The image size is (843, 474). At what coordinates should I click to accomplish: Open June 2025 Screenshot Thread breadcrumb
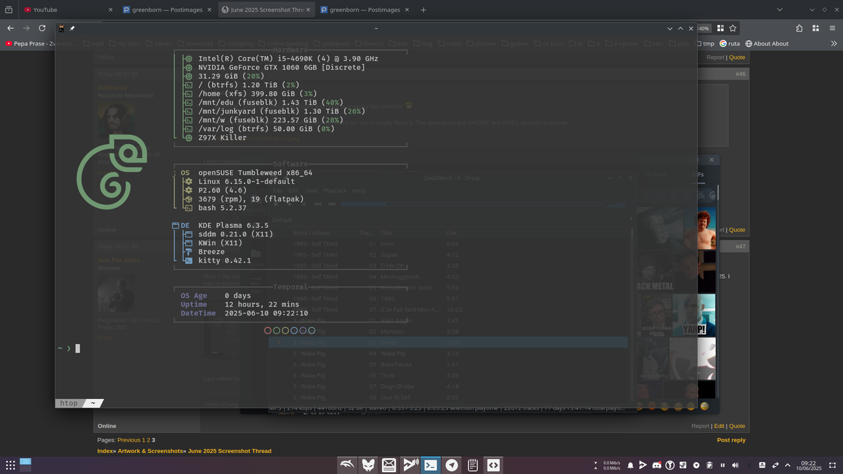(230, 451)
